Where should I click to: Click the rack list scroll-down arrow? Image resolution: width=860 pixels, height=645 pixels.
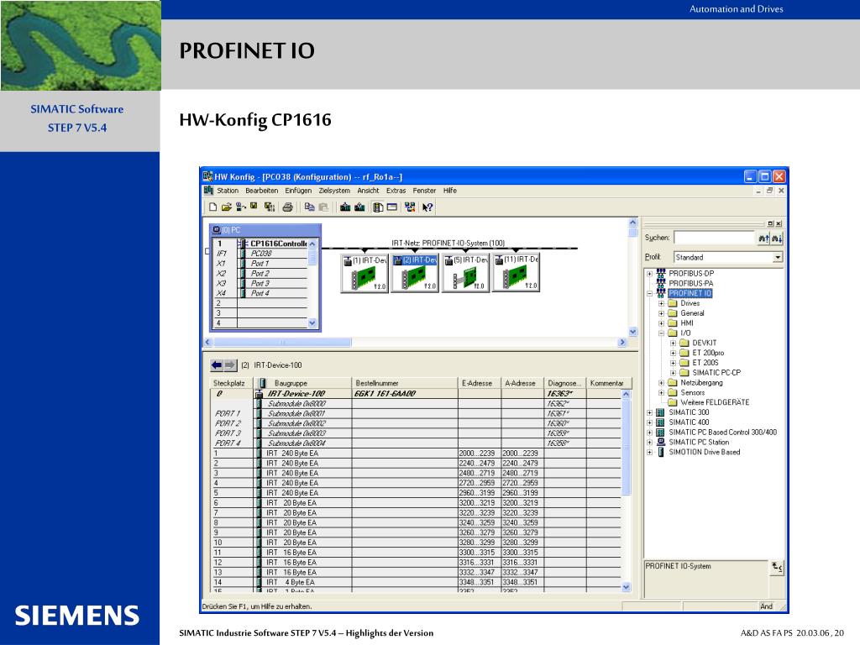coord(312,323)
